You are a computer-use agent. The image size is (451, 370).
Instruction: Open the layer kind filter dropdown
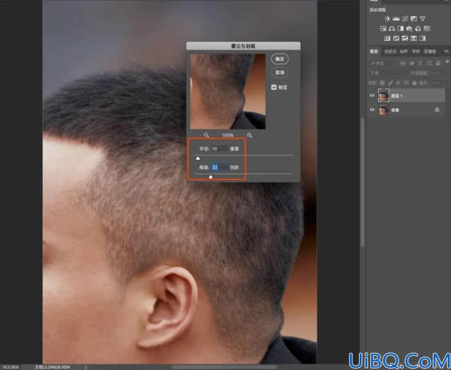[x=383, y=63]
